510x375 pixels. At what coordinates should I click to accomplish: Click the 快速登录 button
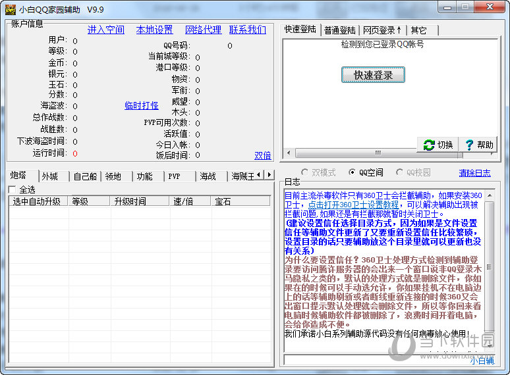(x=373, y=75)
